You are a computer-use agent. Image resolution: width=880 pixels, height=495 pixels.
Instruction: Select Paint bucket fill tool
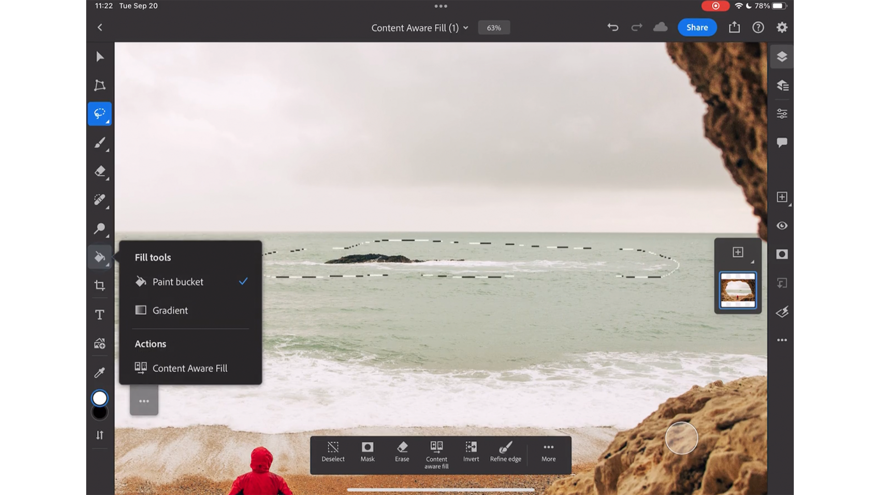pyautogui.click(x=177, y=282)
